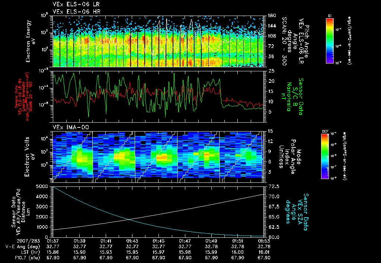
Task: Click the red 'Energy Intensity' axis label
Action: tap(24, 97)
